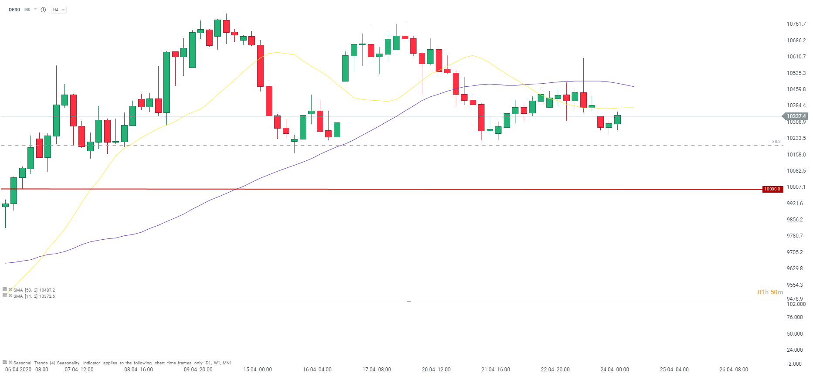Click the 10000.0 red price level tag
The width and height of the screenshot is (813, 377).
[772, 189]
